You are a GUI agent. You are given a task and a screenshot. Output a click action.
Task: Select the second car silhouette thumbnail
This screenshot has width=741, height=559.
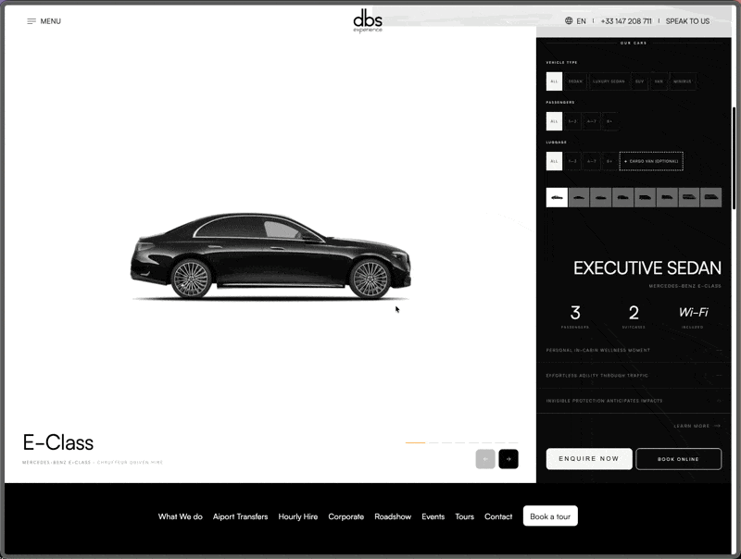click(x=579, y=197)
